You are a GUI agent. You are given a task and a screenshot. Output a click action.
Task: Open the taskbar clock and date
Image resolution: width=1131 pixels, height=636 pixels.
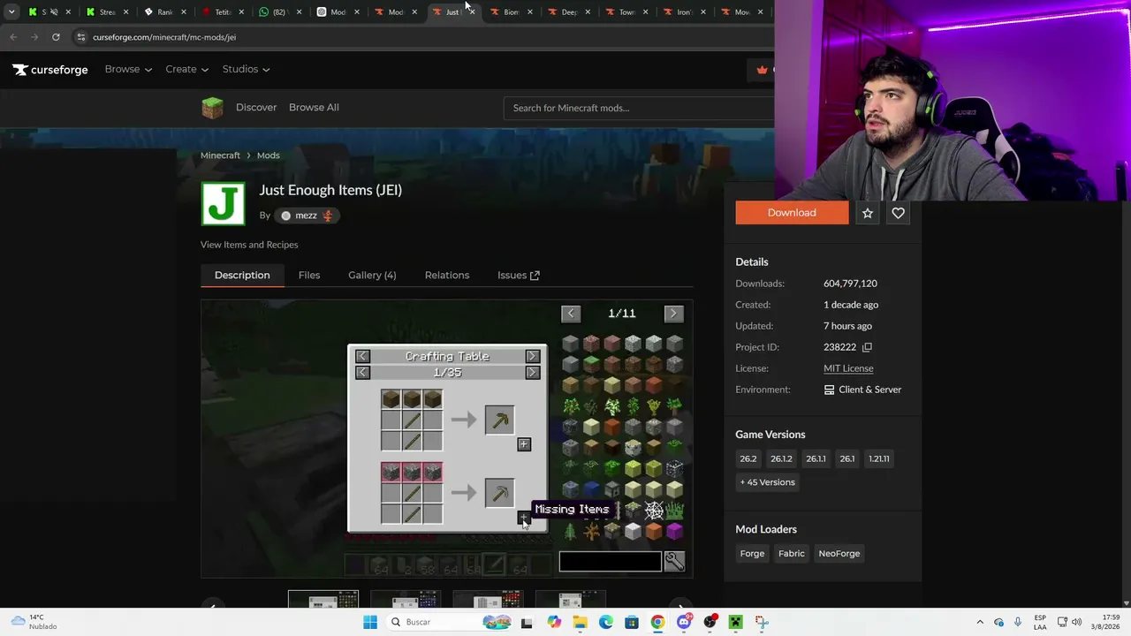point(1107,623)
